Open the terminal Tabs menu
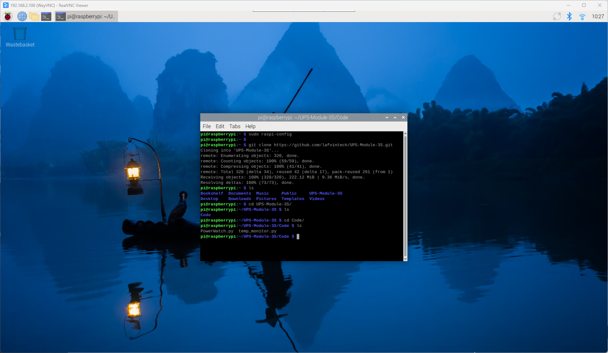The width and height of the screenshot is (608, 353). pos(235,126)
